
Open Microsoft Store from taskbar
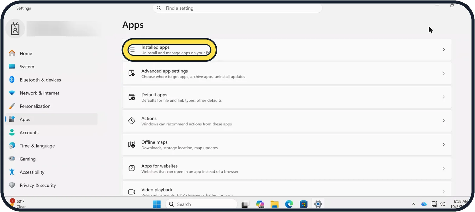(x=304, y=204)
